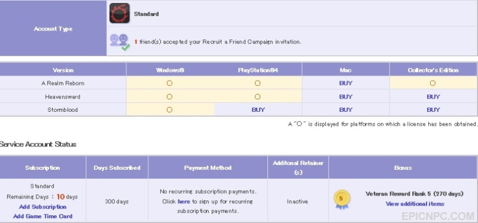
Task: Buy A Realm Reborn for Mac
Action: pos(346,83)
